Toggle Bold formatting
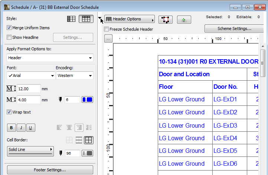The height and width of the screenshot is (175, 268). (x=12, y=128)
